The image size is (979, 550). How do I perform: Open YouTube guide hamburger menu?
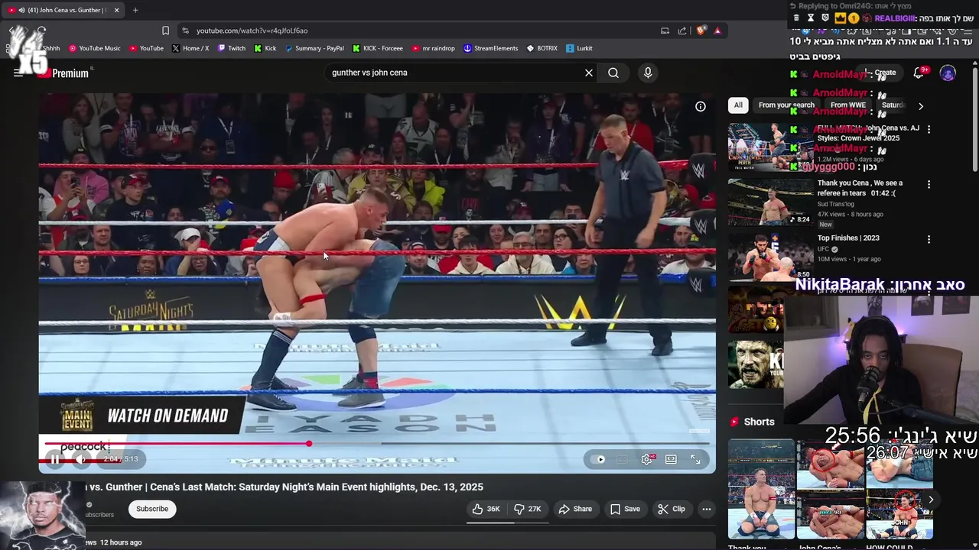(18, 73)
